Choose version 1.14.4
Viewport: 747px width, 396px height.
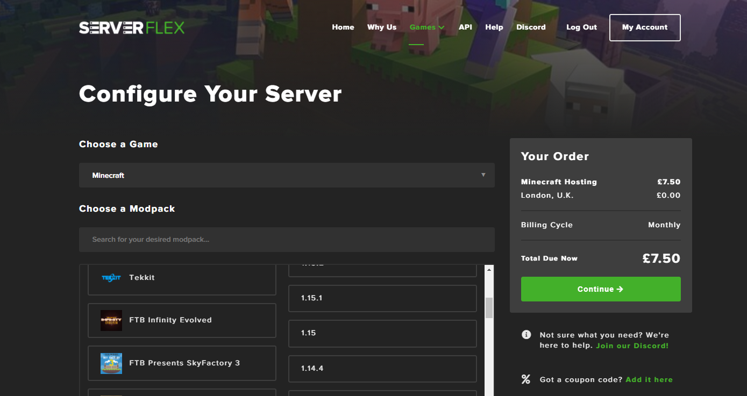(x=382, y=369)
